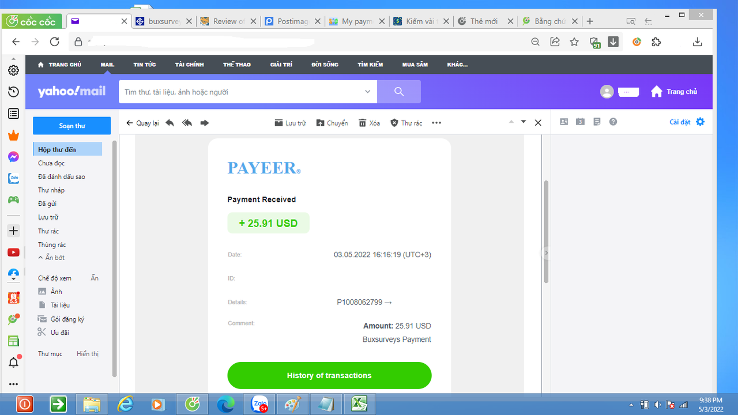
Task: Click the share page icon in address bar
Action: [555, 41]
